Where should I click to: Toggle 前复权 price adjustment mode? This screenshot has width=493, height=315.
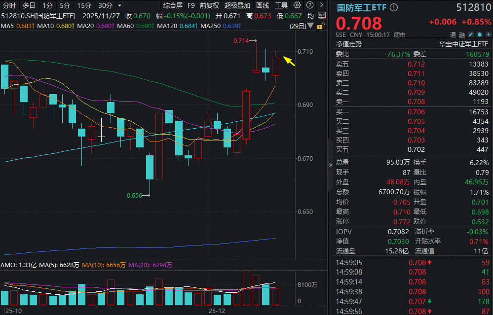click(209, 5)
